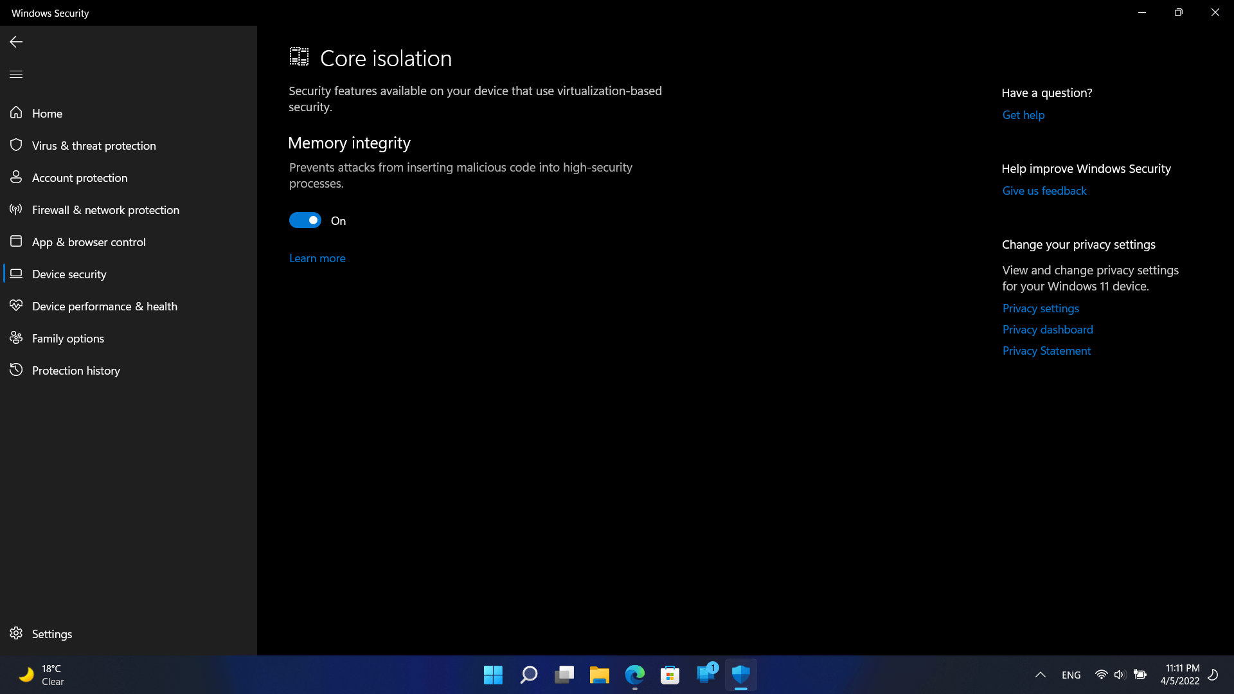The image size is (1234, 694).
Task: View Protection history
Action: [76, 371]
